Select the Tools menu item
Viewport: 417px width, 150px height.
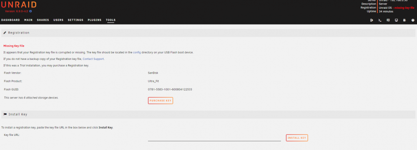click(111, 20)
